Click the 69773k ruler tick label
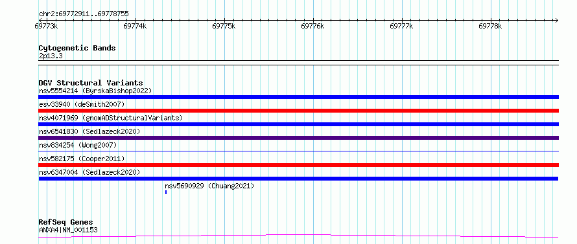The image size is (577, 244). [47, 26]
